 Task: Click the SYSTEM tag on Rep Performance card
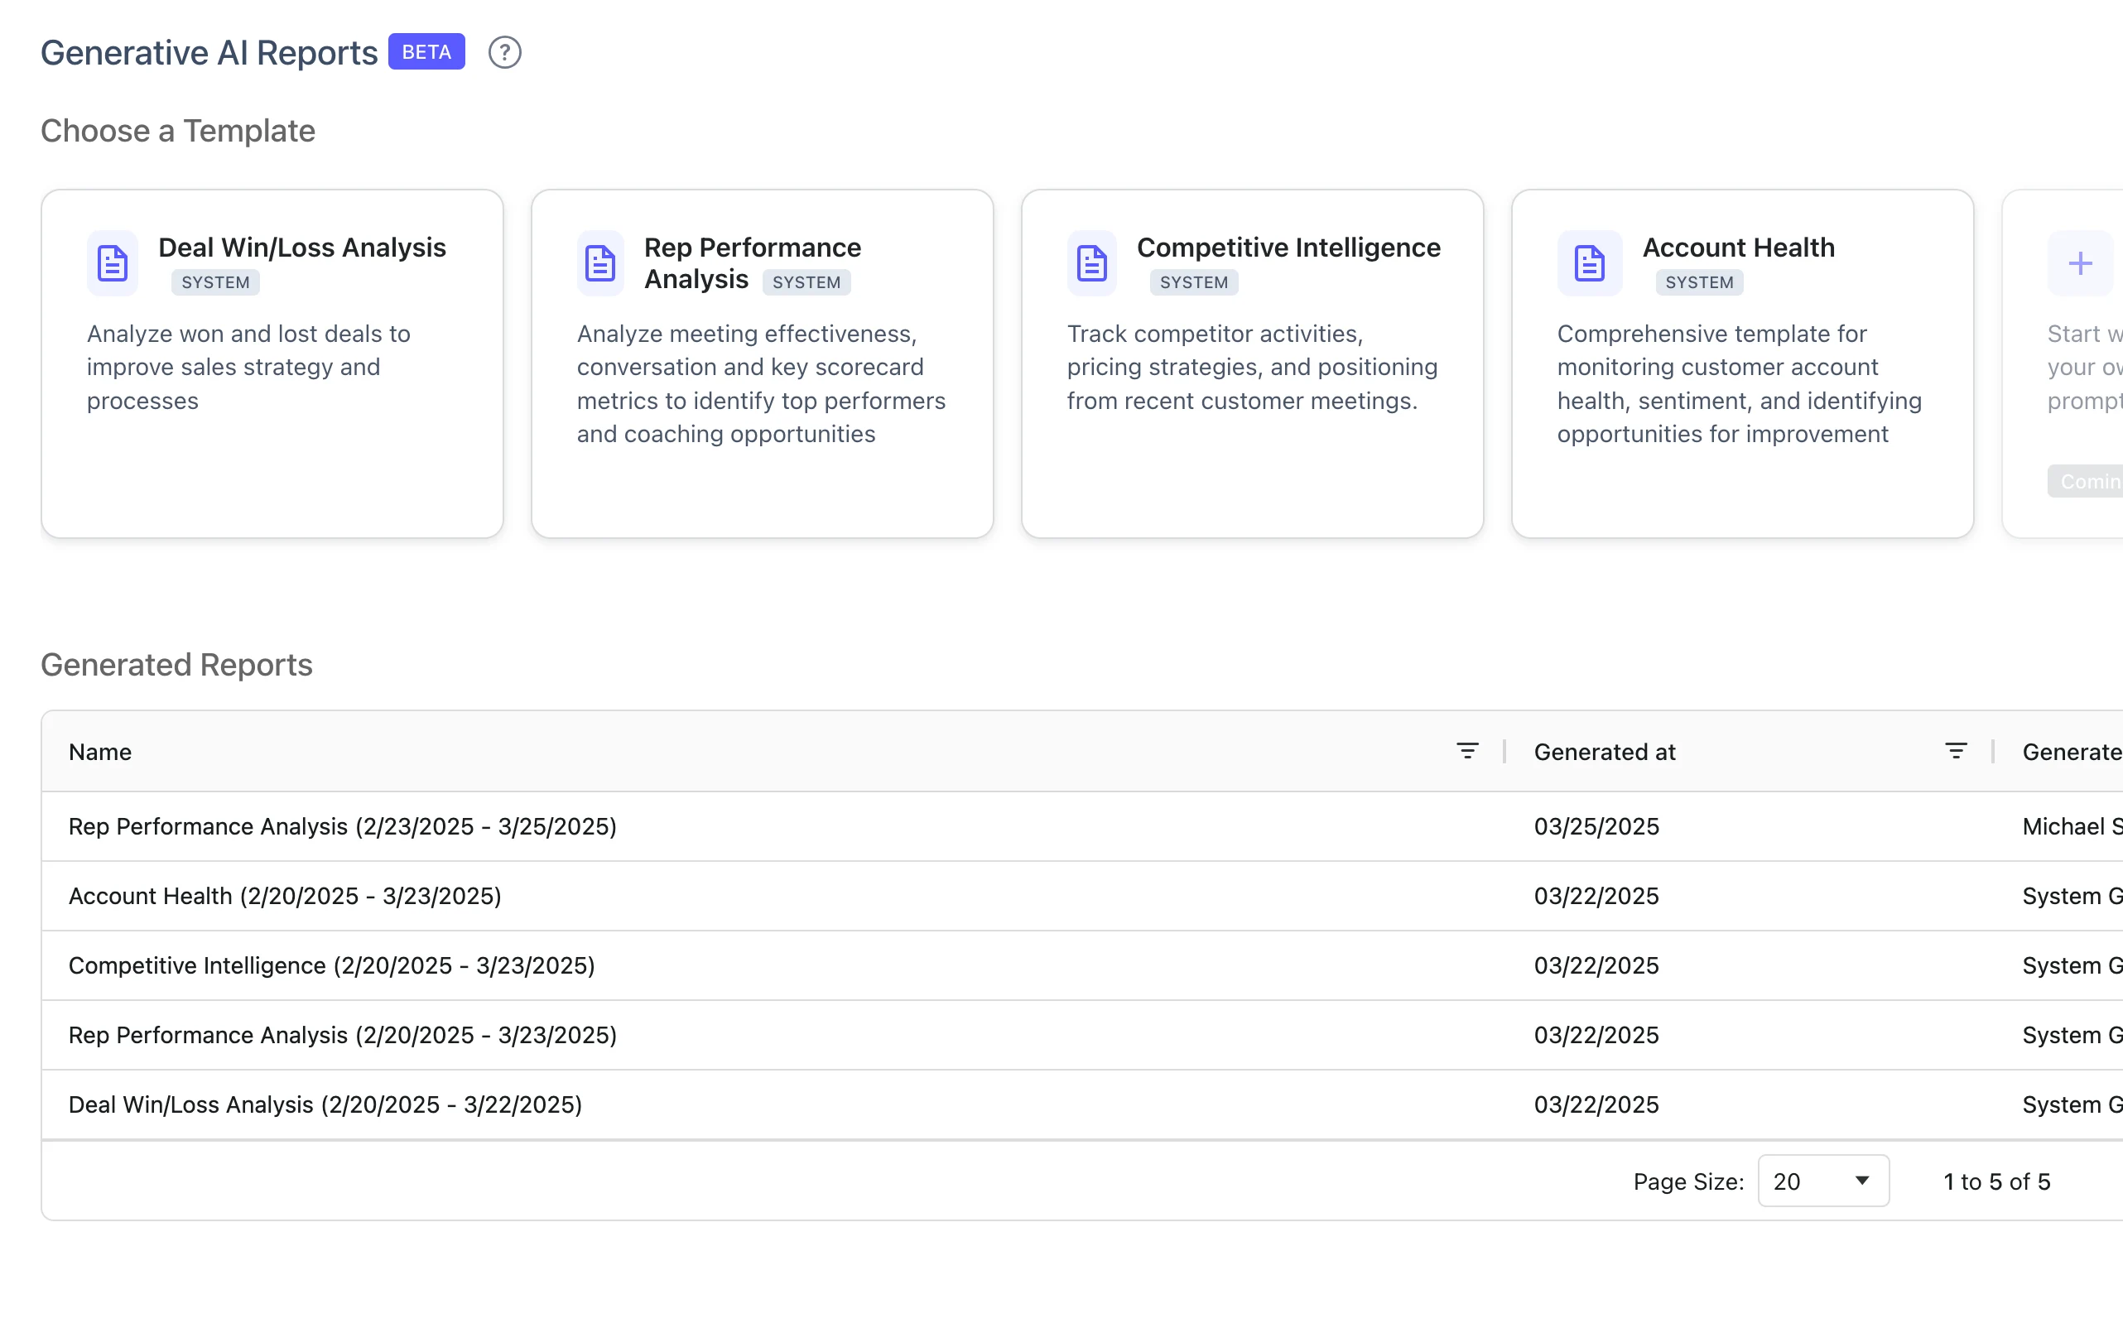(x=806, y=282)
